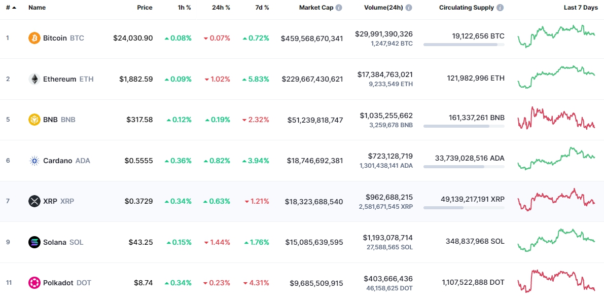View Cardano 7-day price chart
The width and height of the screenshot is (604, 302).
pos(557,159)
